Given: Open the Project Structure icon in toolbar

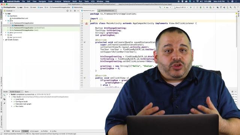Looking at the screenshot, I should 217,7.
